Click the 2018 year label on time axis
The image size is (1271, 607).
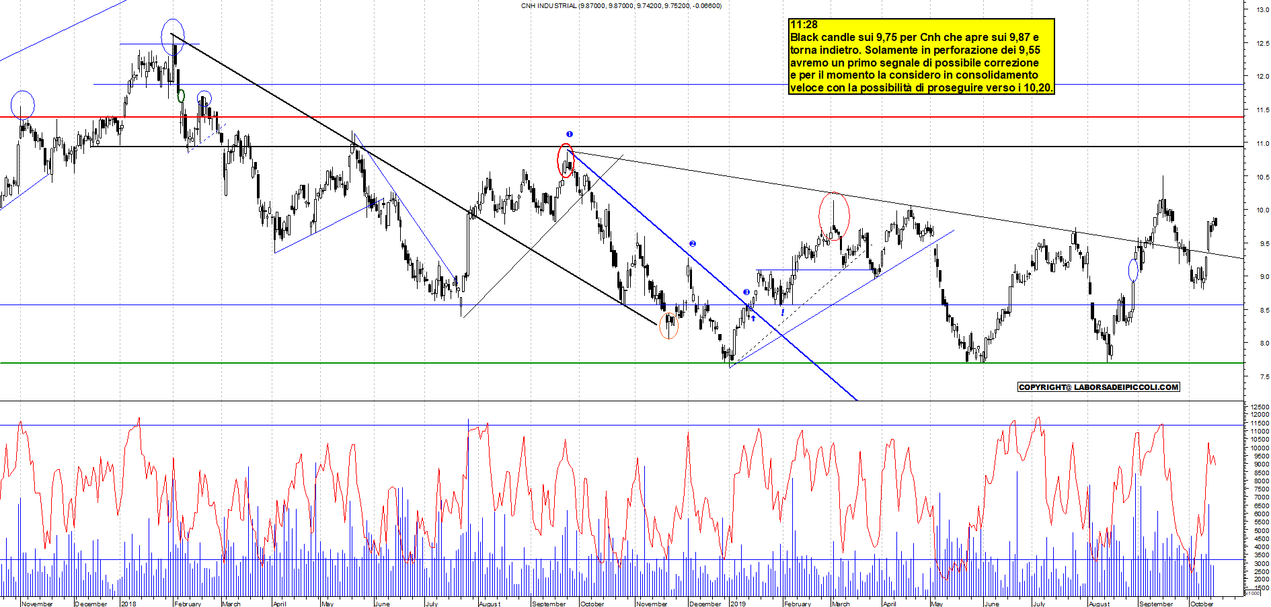[129, 604]
